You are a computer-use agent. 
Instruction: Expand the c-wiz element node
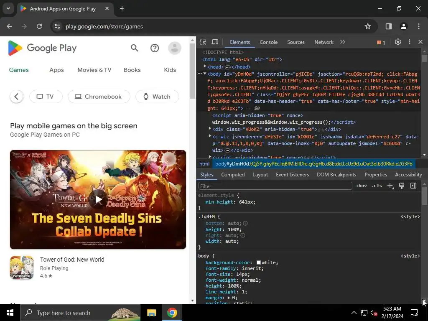point(210,136)
